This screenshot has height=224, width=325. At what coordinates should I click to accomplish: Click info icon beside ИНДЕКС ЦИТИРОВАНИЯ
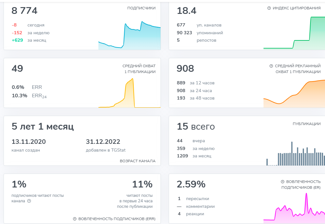coord(269,8)
